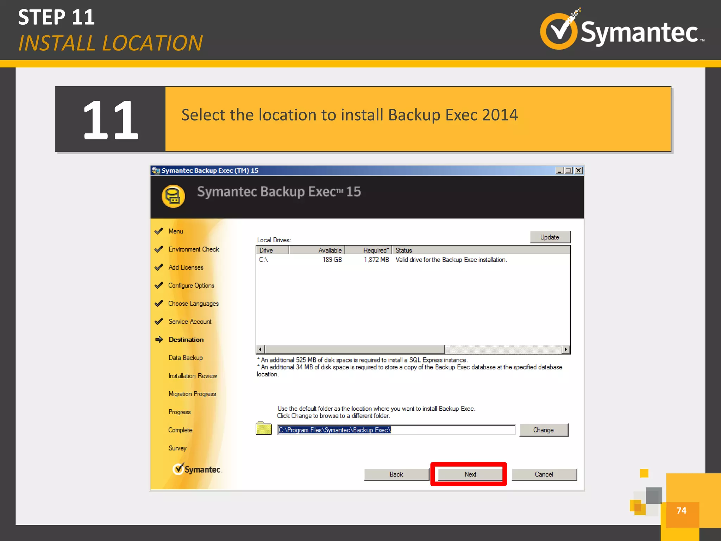
Task: Close the Backup Exec installer window
Action: 578,170
